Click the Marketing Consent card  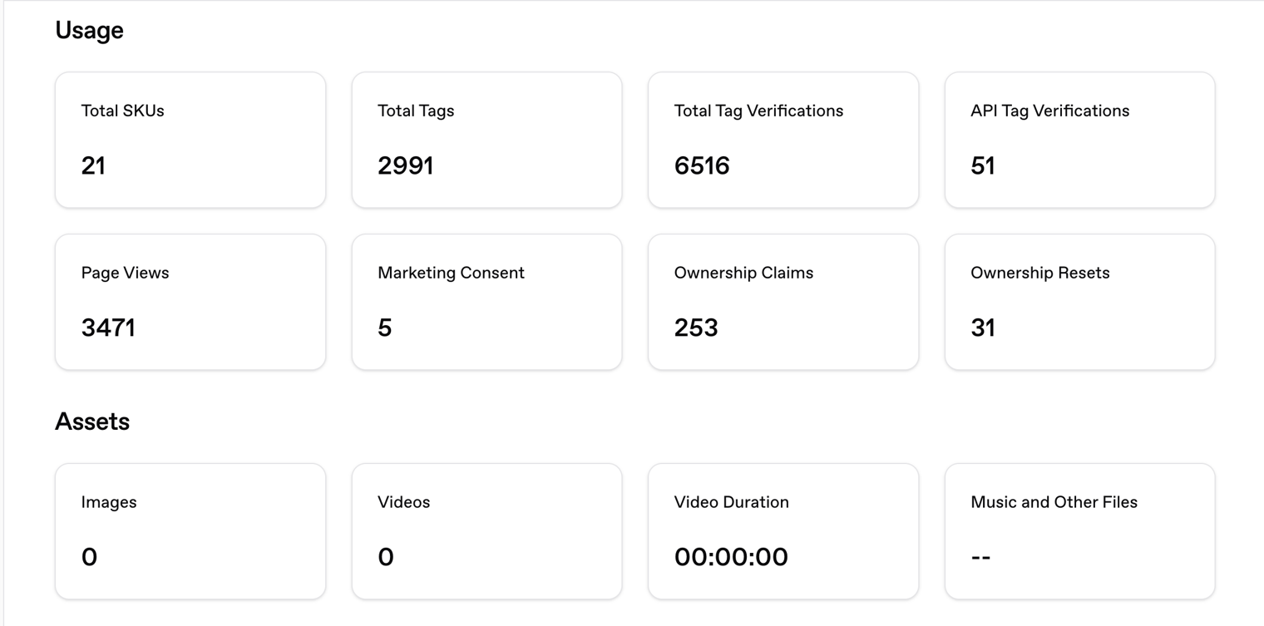(x=486, y=302)
